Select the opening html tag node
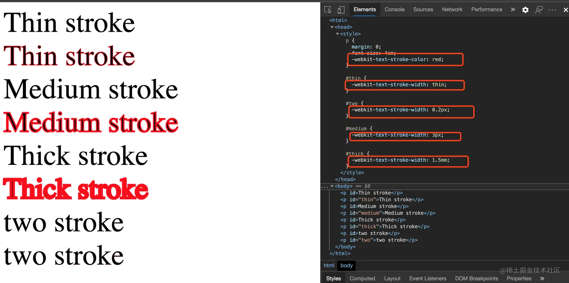This screenshot has width=569, height=283. [338, 20]
